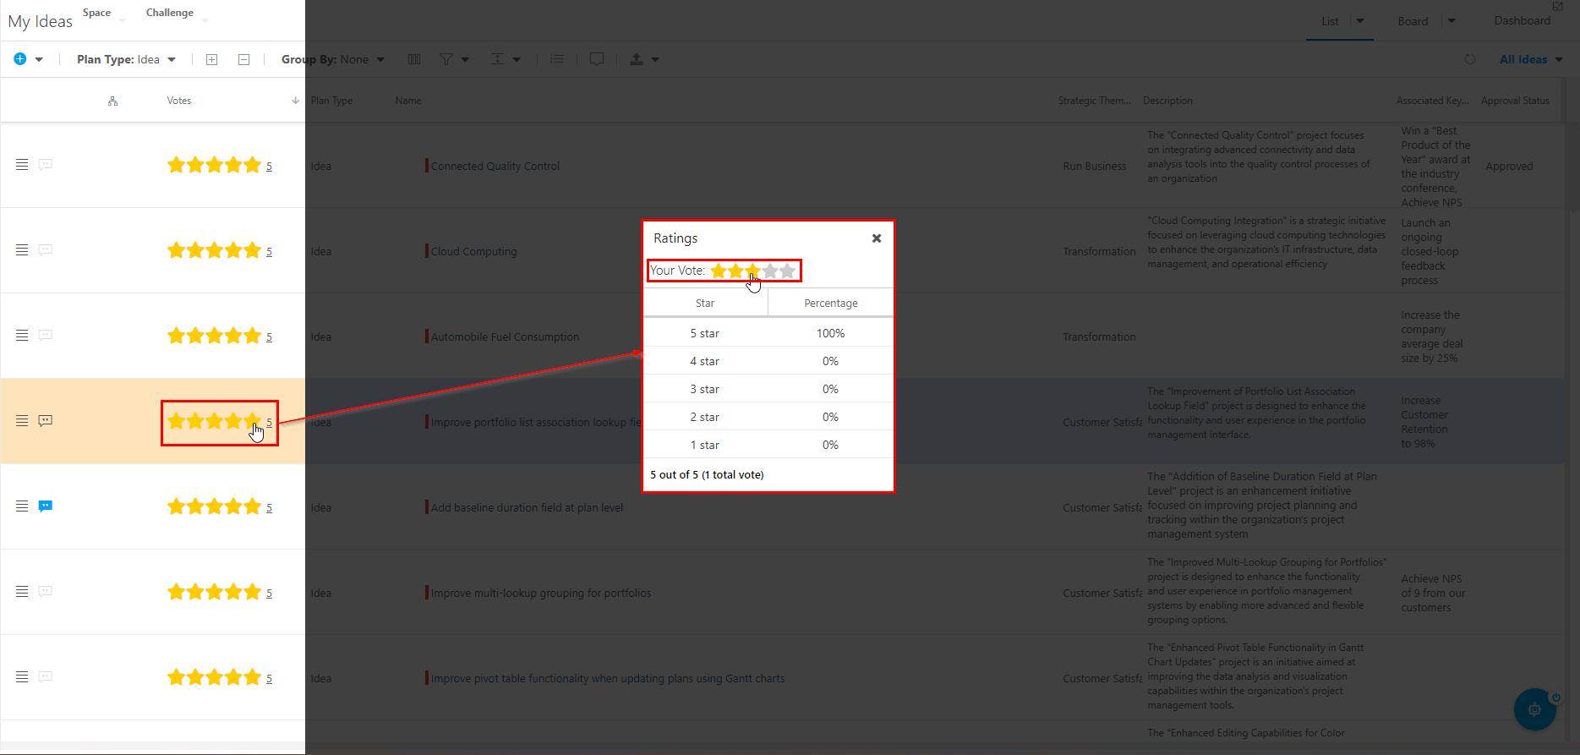Switch to the Board tab

click(x=1413, y=21)
